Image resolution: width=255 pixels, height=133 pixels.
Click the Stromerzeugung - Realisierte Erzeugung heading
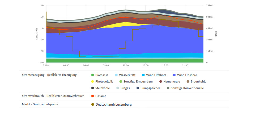[49, 75]
